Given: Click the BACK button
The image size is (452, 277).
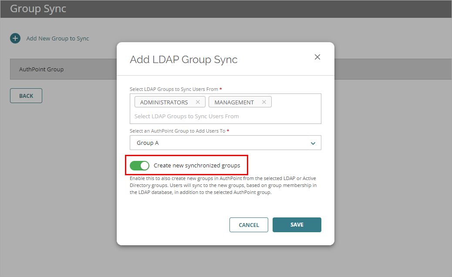Looking at the screenshot, I should [26, 95].
